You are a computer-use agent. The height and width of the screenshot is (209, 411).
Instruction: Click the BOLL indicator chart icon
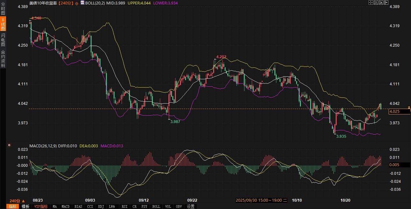[82, 3]
